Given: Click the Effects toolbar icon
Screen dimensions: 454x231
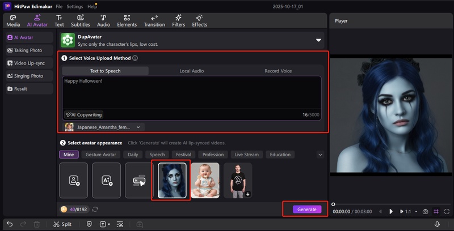Looking at the screenshot, I should point(200,21).
